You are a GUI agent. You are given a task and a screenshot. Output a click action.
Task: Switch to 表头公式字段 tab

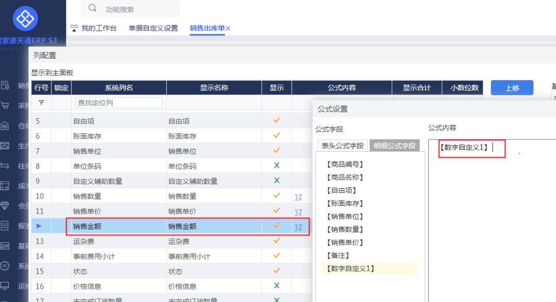tap(342, 146)
